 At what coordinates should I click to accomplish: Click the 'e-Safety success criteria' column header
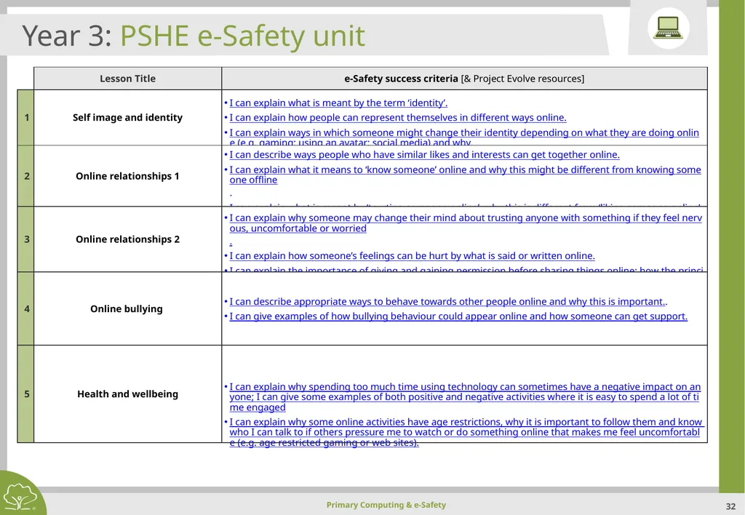point(464,79)
